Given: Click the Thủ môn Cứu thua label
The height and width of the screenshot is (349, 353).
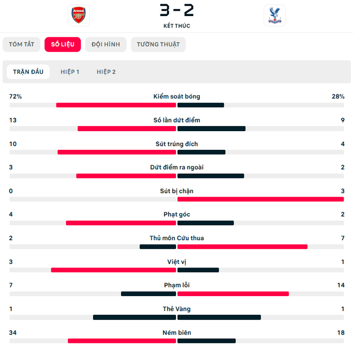Looking at the screenshot, I should (177, 239).
